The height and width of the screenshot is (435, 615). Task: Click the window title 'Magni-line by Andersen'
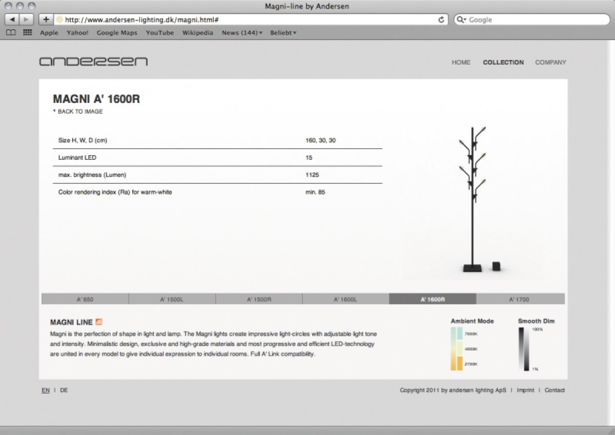(307, 7)
